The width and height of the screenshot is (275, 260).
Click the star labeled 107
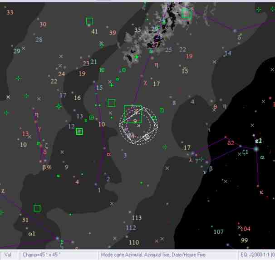click(212, 226)
